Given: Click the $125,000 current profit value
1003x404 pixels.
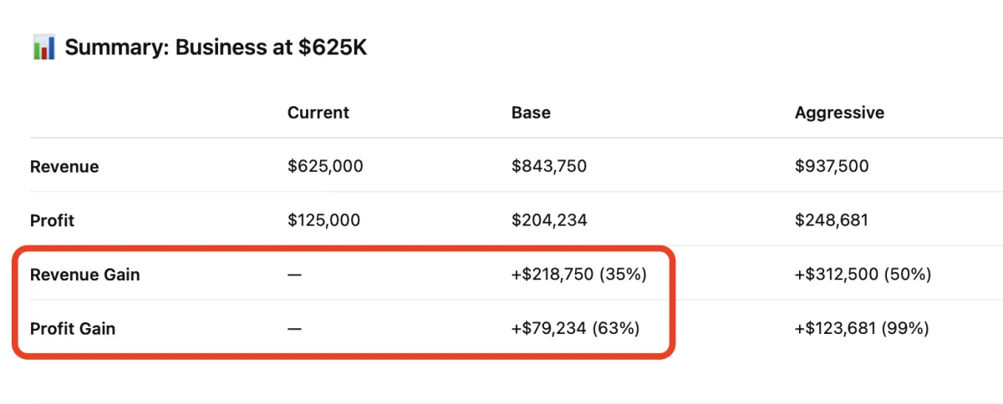Looking at the screenshot, I should (x=324, y=220).
